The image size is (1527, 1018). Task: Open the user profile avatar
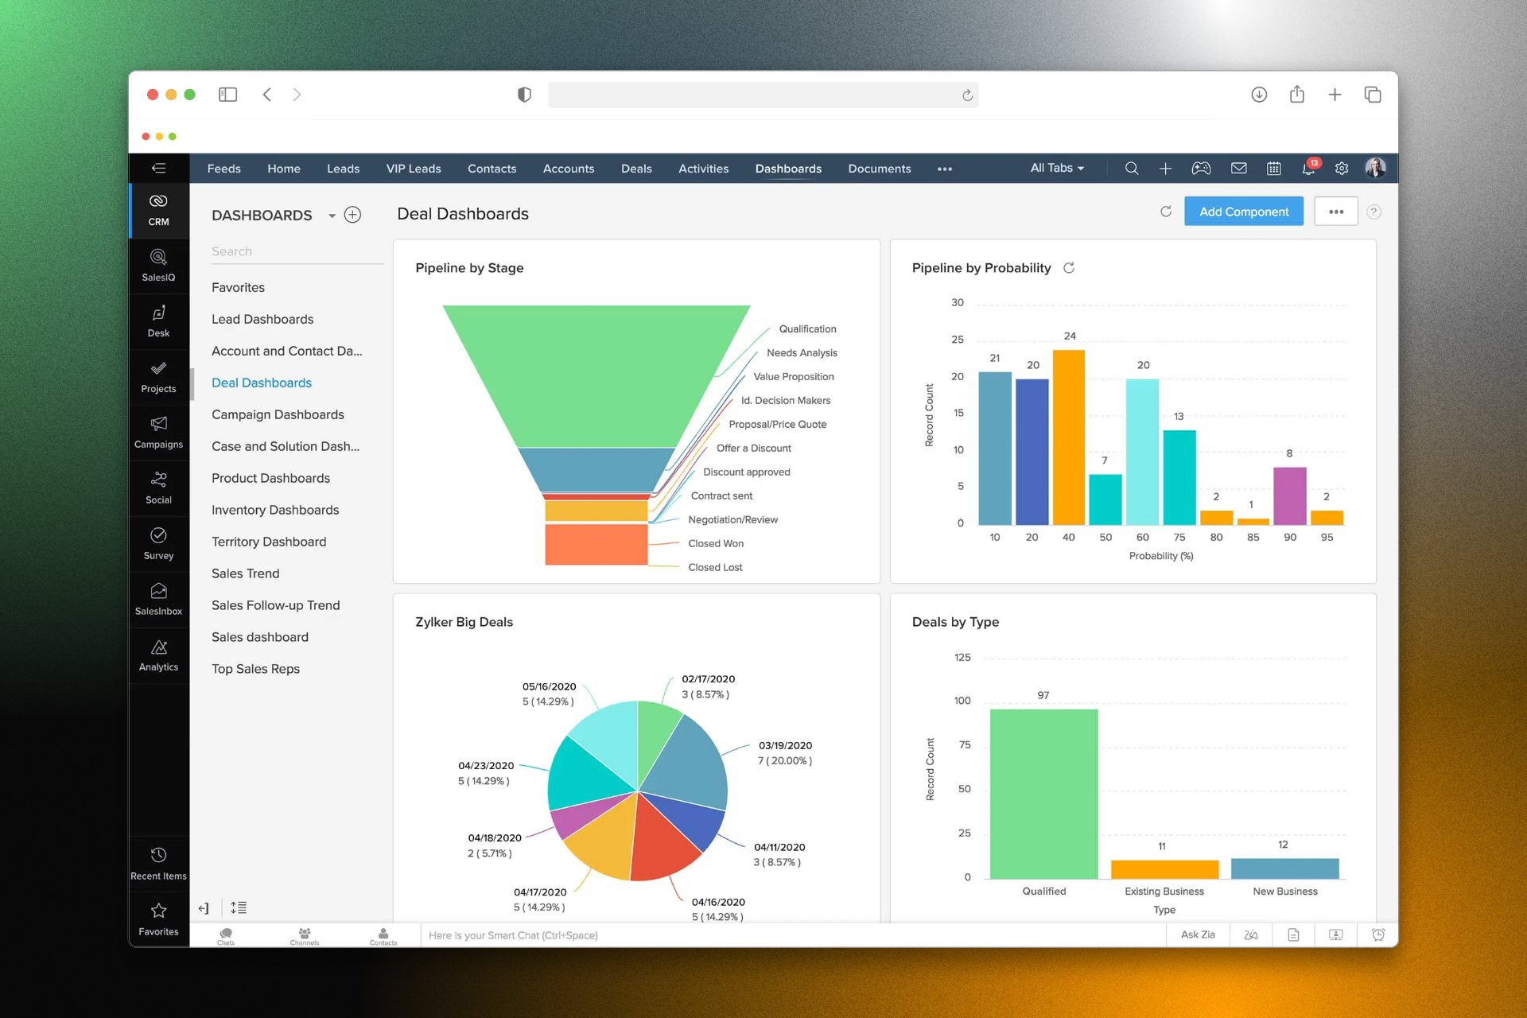pyautogui.click(x=1375, y=168)
